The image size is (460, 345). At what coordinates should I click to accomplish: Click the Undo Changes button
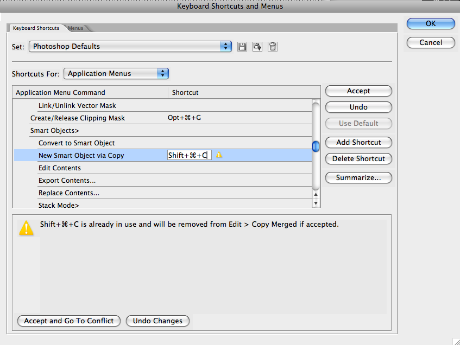(x=157, y=321)
